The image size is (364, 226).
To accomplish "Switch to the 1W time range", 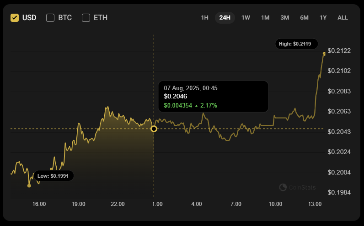I will [246, 18].
